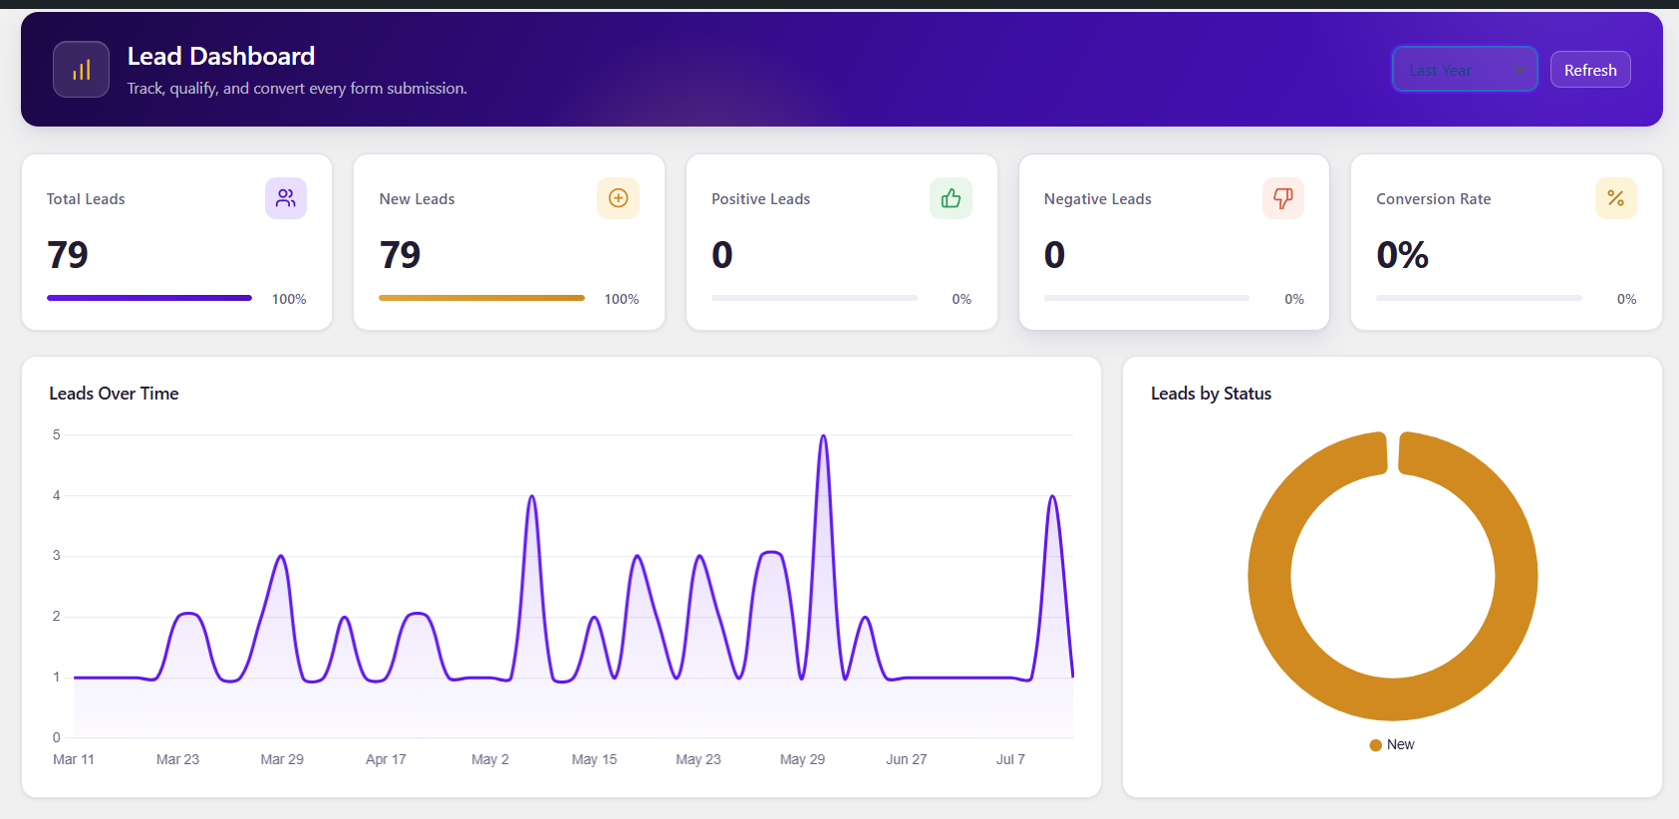This screenshot has width=1679, height=819.
Task: Click the Total Leads label
Action: [86, 199]
